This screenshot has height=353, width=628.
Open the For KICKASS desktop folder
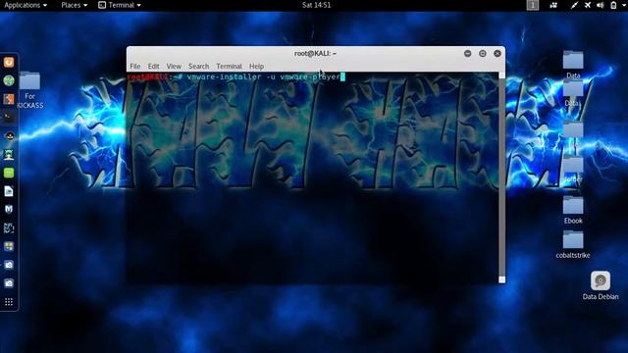[x=29, y=90]
